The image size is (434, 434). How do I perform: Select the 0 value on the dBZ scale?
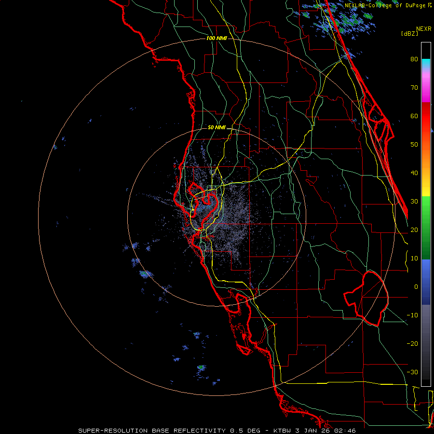[x=416, y=287]
